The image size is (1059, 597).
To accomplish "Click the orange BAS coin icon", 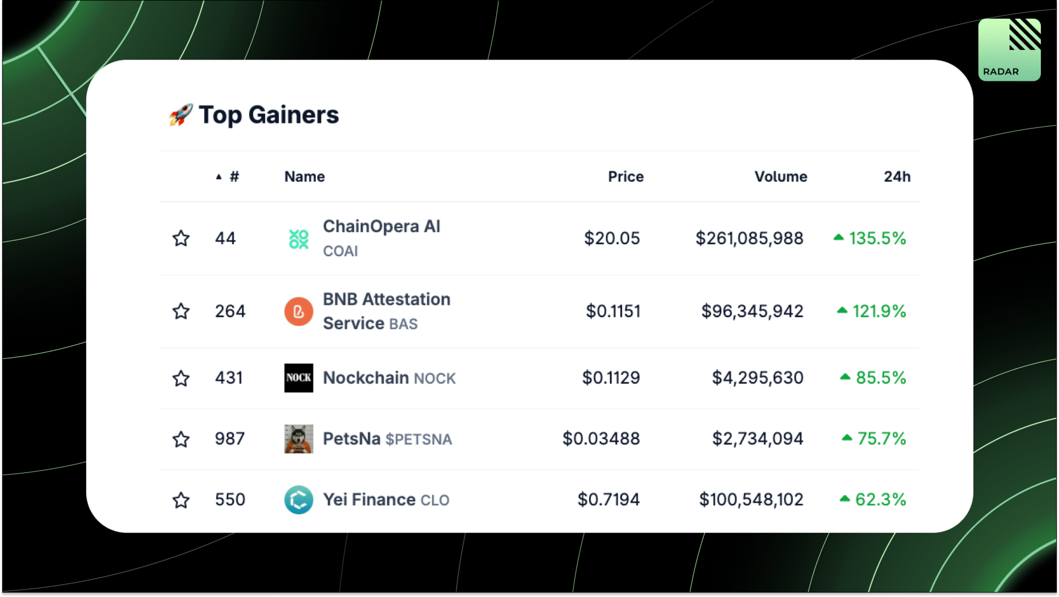I will tap(298, 311).
